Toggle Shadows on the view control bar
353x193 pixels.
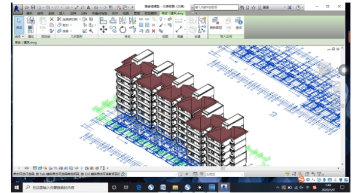click(51, 168)
